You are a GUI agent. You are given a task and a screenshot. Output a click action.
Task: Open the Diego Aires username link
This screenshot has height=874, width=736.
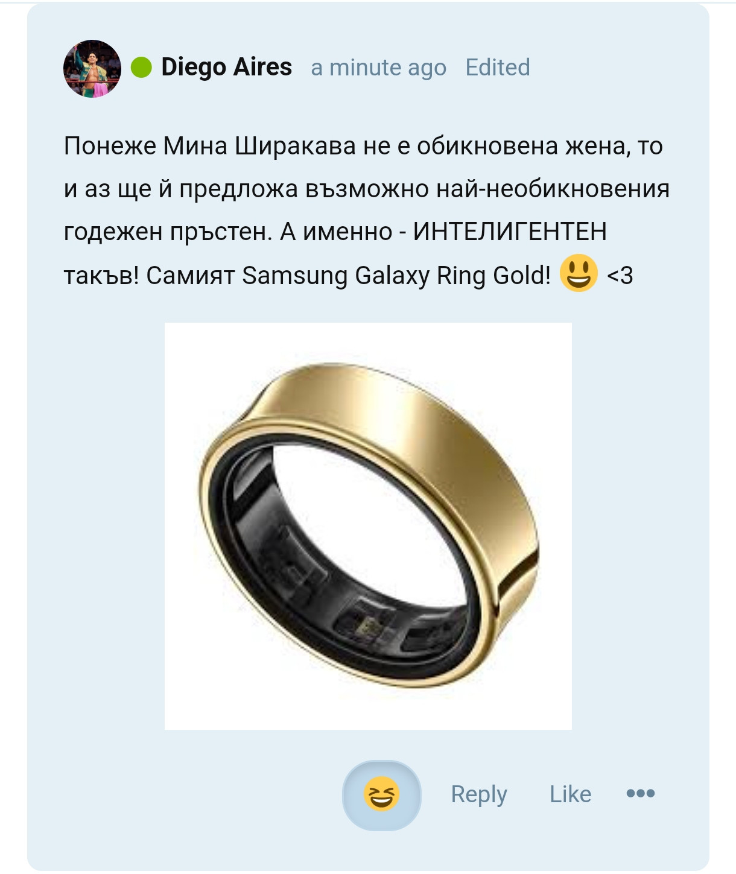click(x=226, y=68)
